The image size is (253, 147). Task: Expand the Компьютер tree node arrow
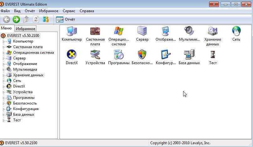coord(3,42)
